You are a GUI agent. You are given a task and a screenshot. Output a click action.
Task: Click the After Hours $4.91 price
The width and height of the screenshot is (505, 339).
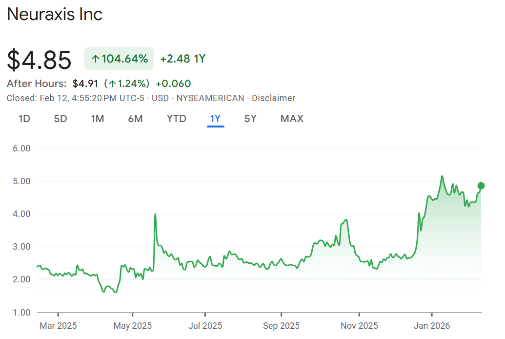pos(85,84)
